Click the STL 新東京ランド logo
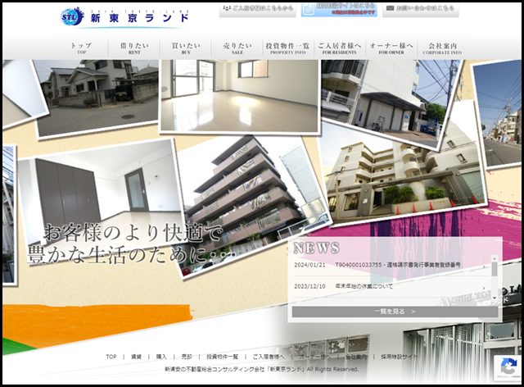The height and width of the screenshot is (387, 524). 125,16
